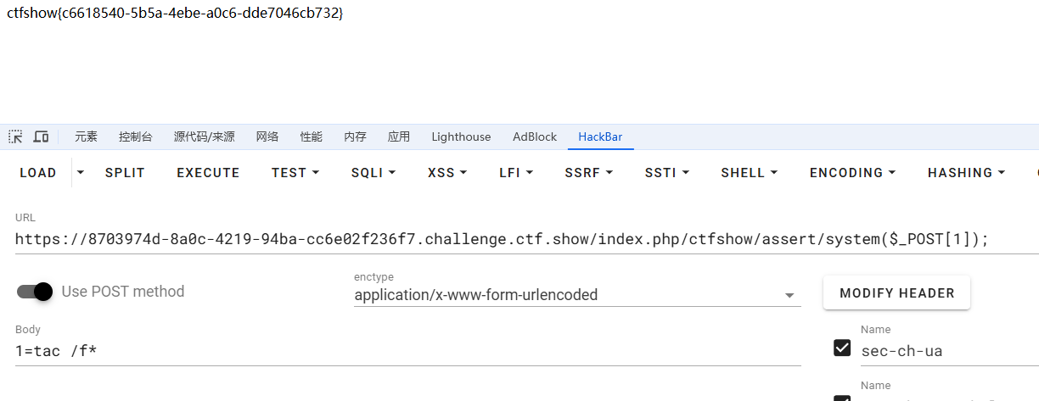Toggle the device toolbar icon

(x=41, y=136)
